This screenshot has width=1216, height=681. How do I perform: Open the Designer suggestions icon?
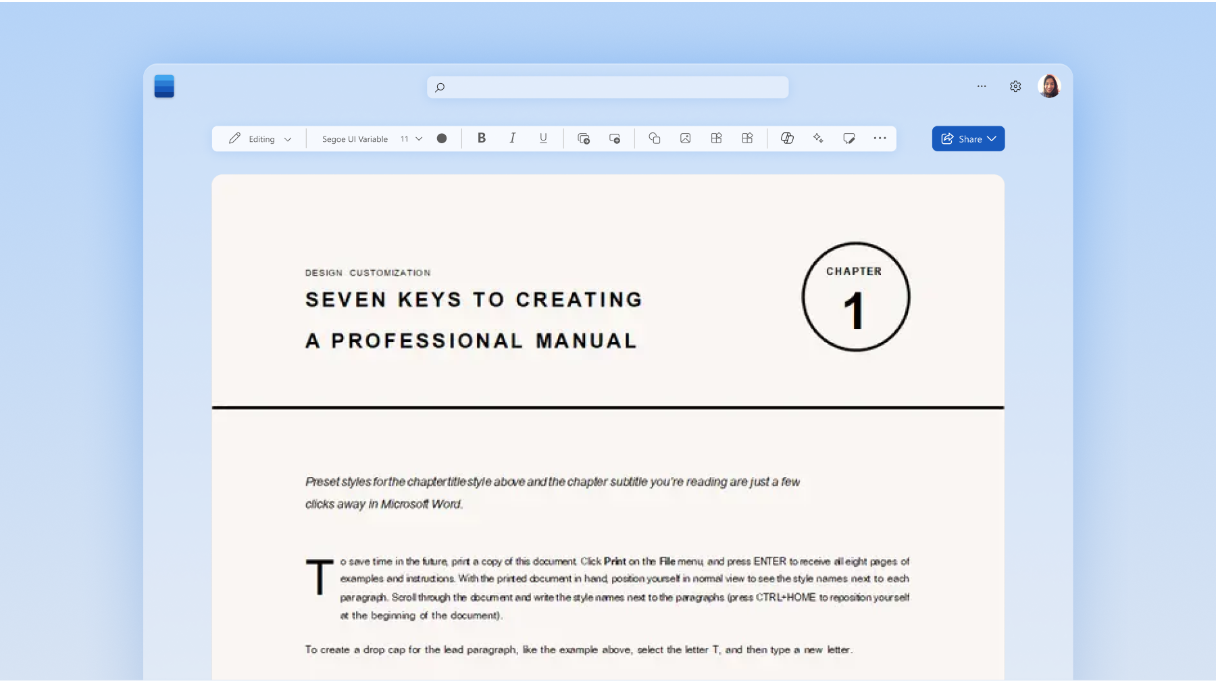(817, 138)
